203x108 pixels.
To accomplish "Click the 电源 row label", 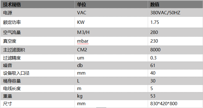I will coord(37,13).
